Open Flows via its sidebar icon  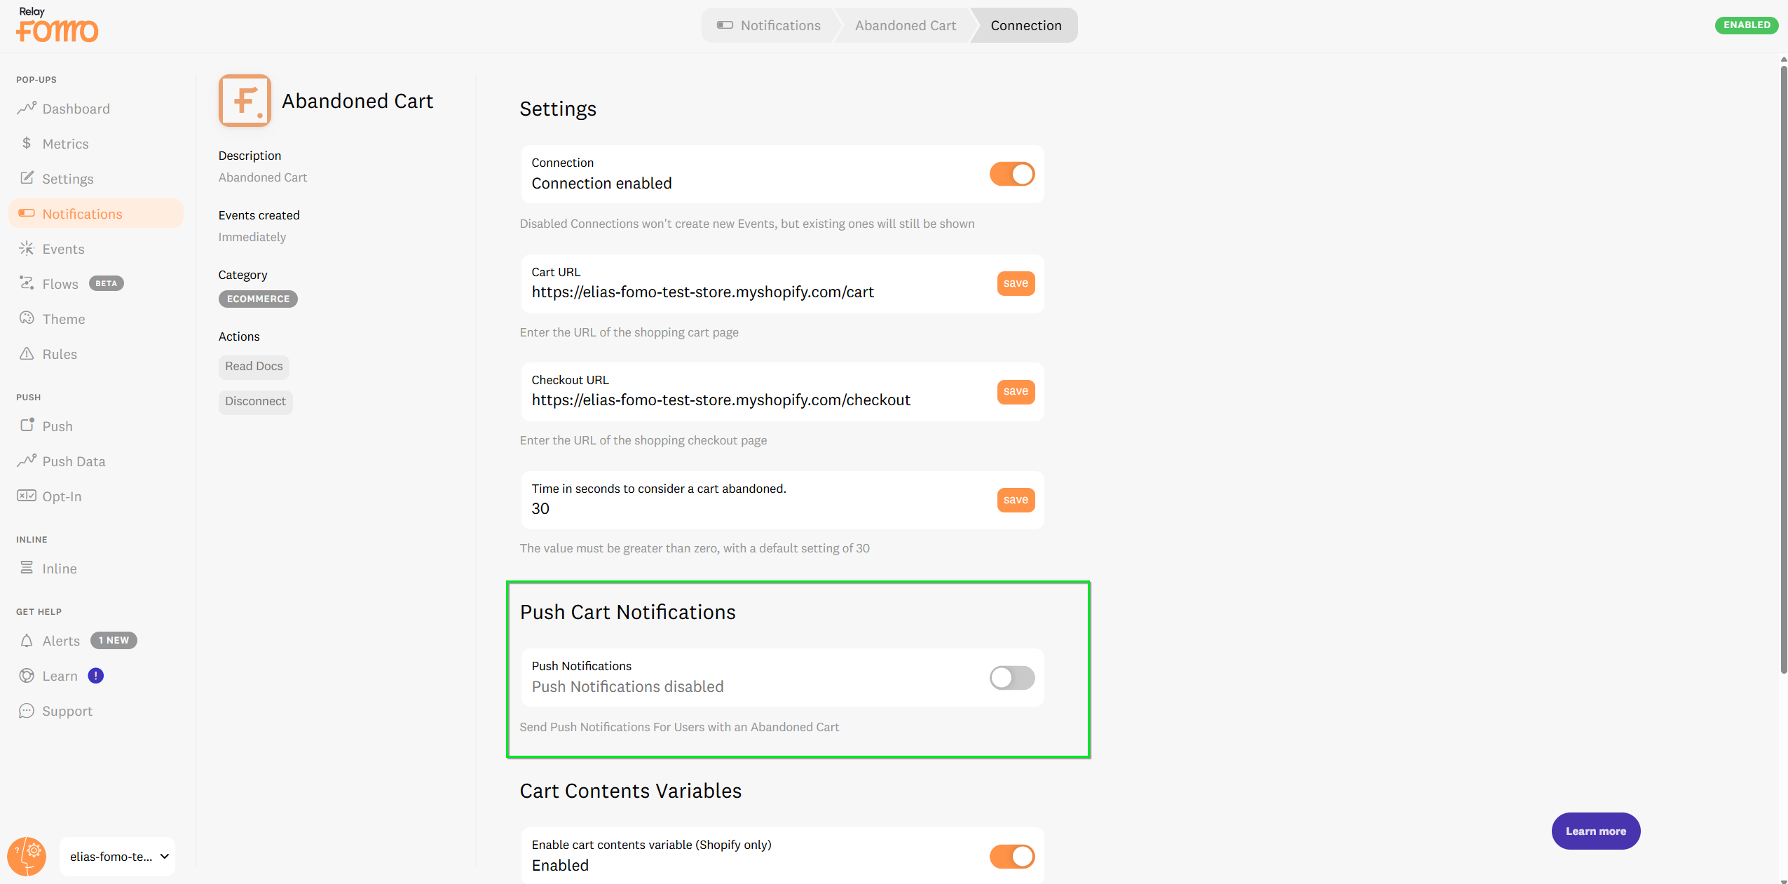point(27,283)
